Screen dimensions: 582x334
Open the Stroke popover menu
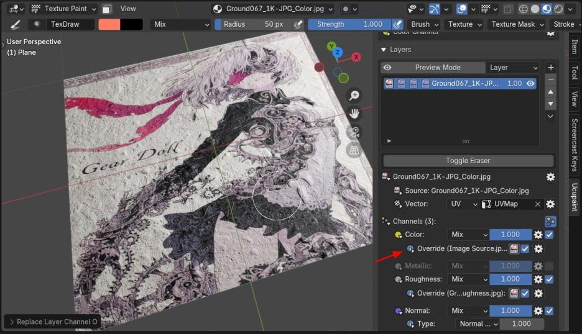pyautogui.click(x=566, y=24)
